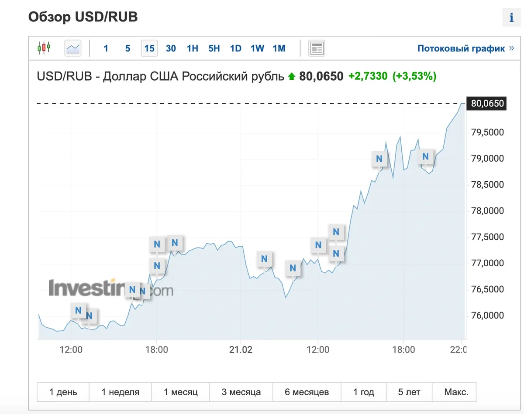Select the active 15 minute interval

click(x=149, y=48)
